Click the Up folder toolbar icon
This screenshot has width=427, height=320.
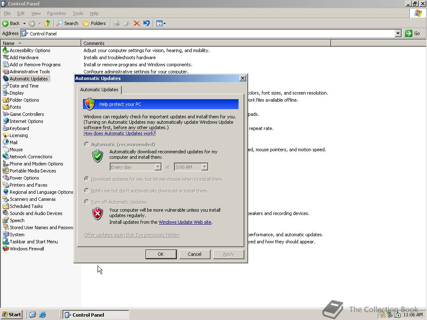tap(48, 23)
